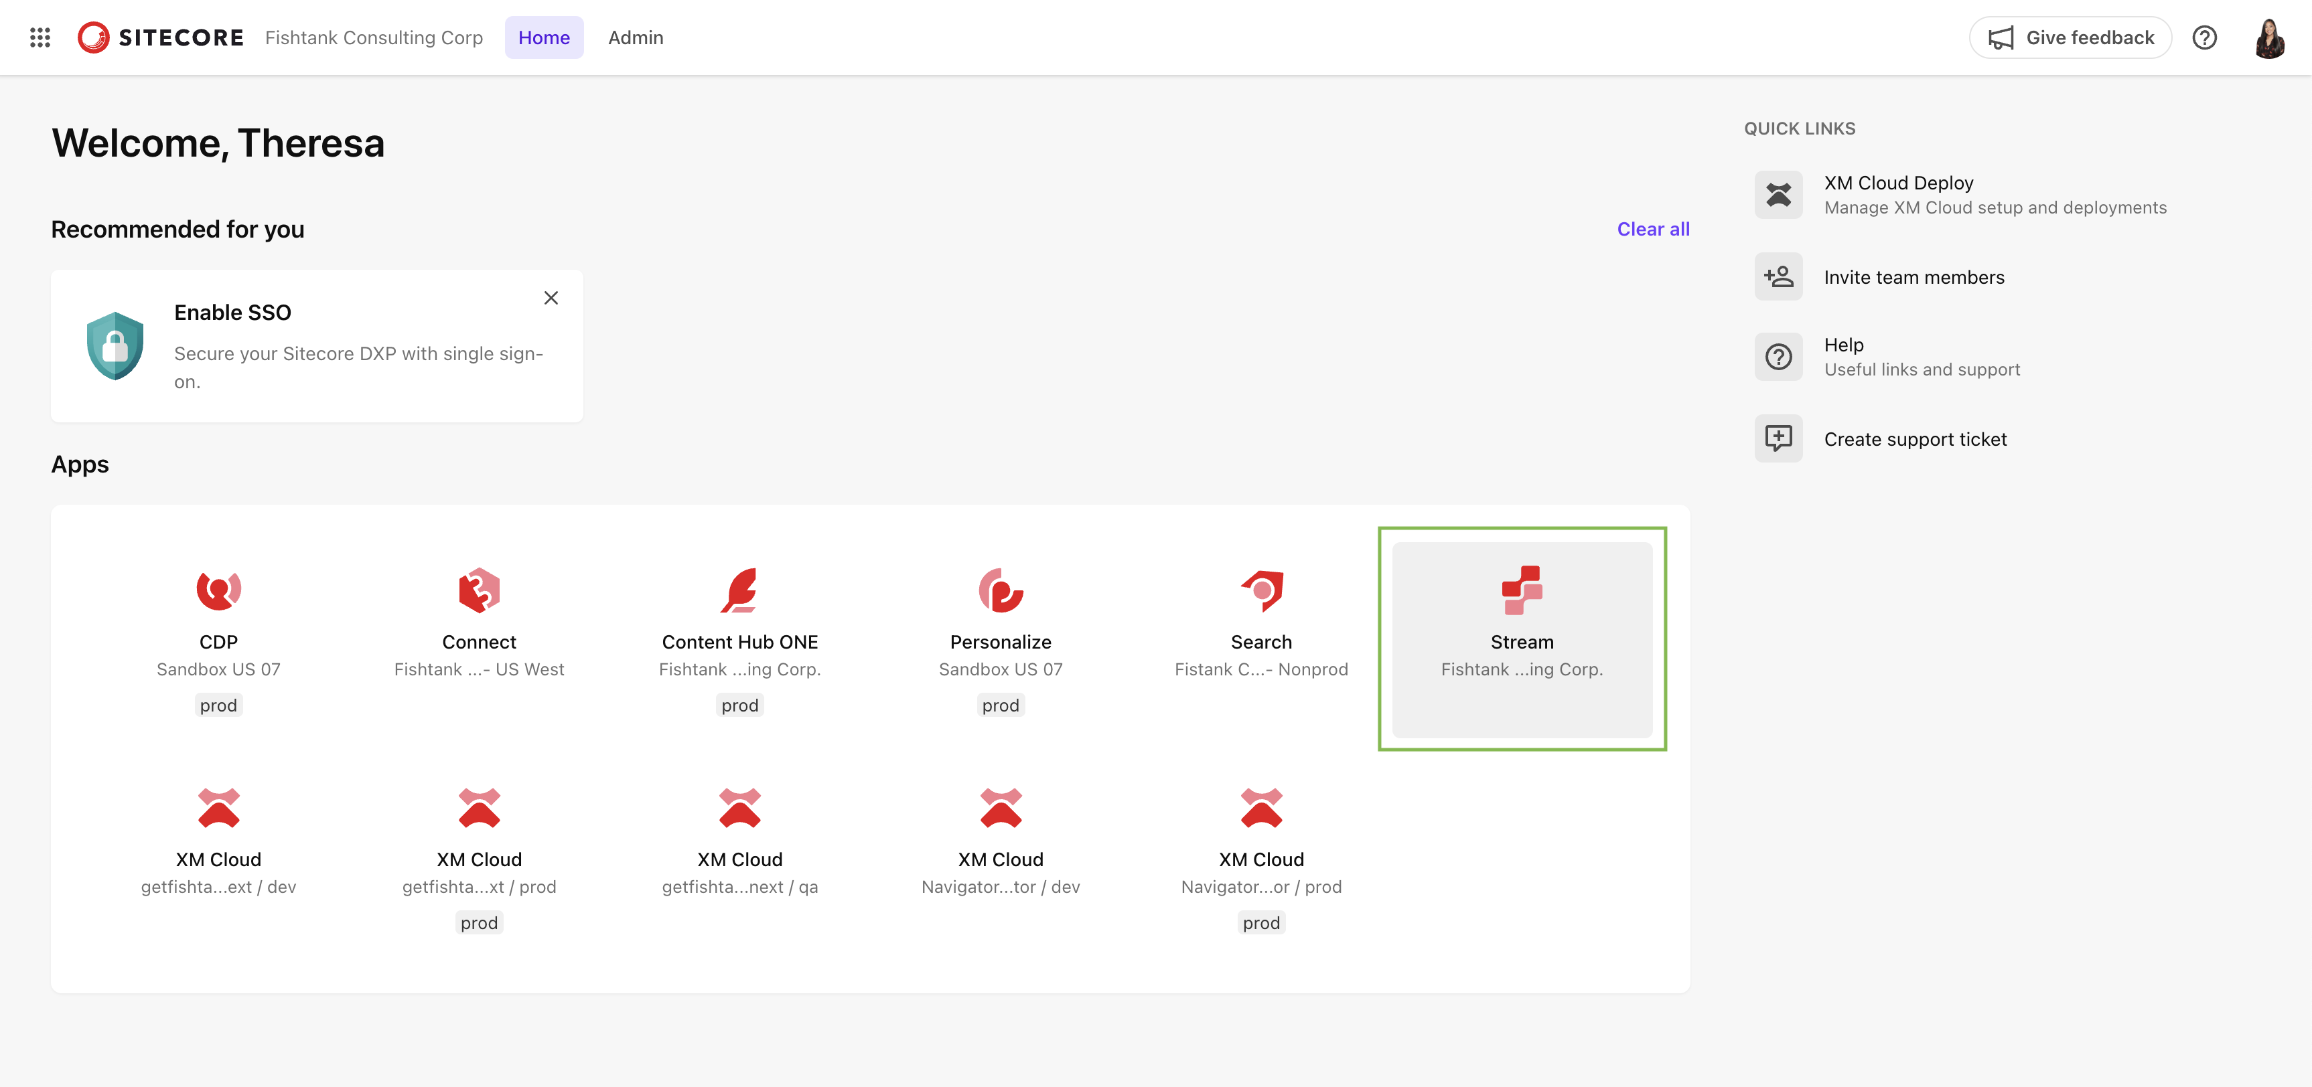This screenshot has width=2312, height=1087.
Task: Click the Clear all link
Action: [1652, 229]
